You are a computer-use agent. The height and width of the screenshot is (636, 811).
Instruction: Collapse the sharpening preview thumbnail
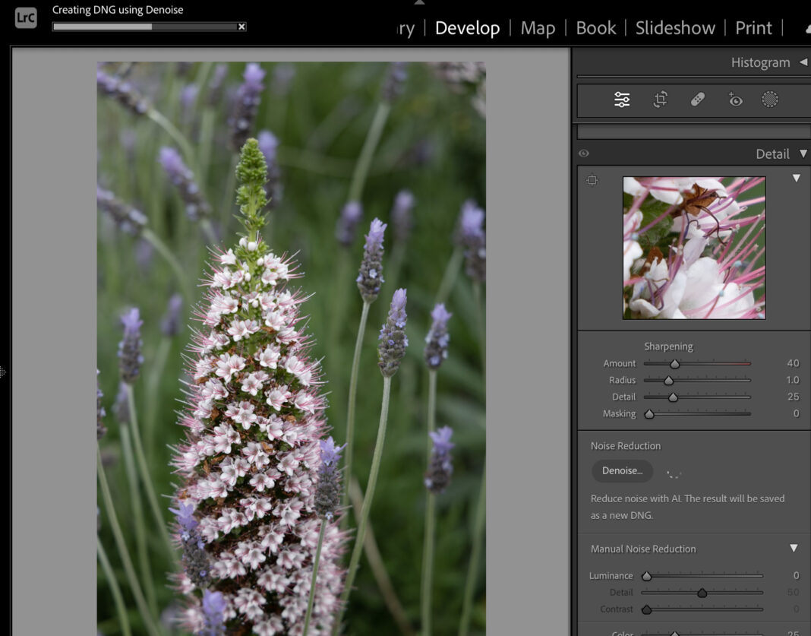797,178
